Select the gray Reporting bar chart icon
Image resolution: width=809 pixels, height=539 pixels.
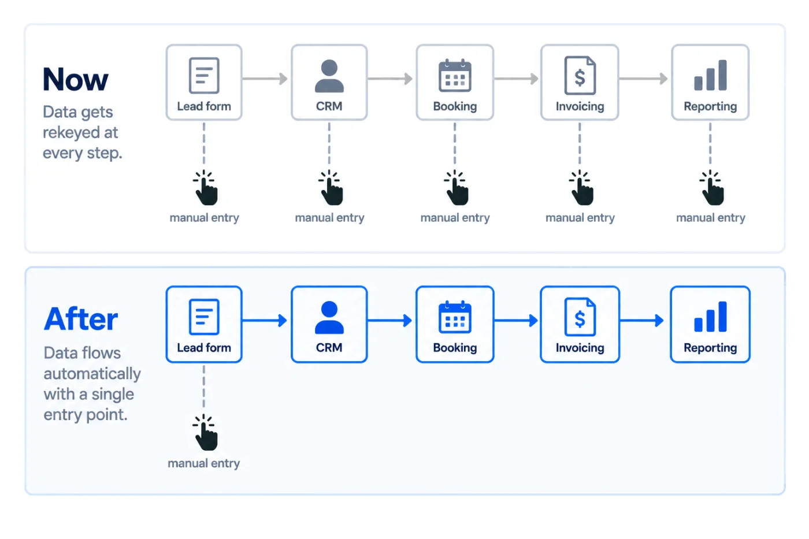[x=710, y=75]
